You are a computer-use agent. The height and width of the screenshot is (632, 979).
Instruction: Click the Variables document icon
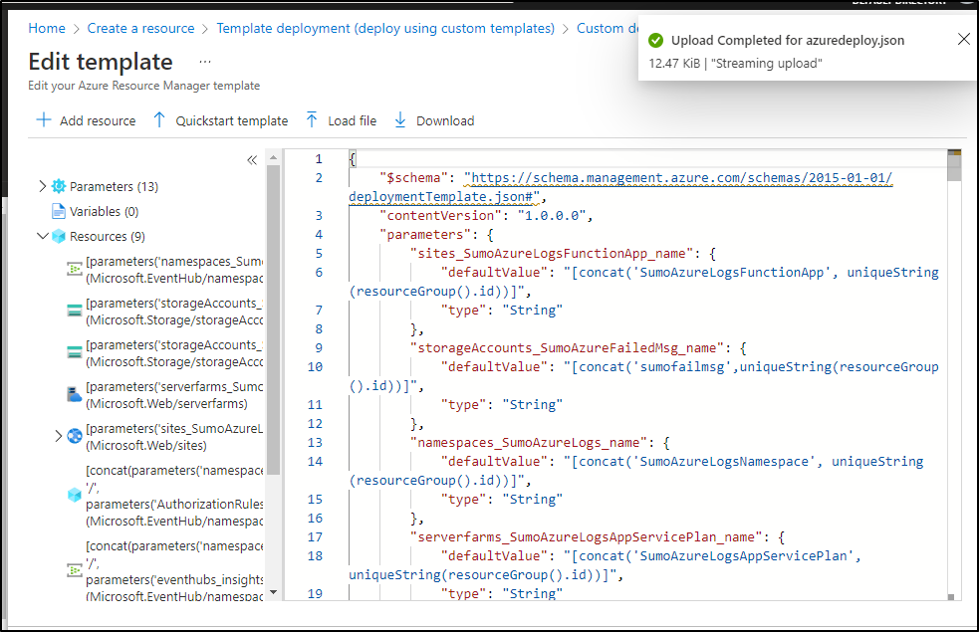point(59,212)
